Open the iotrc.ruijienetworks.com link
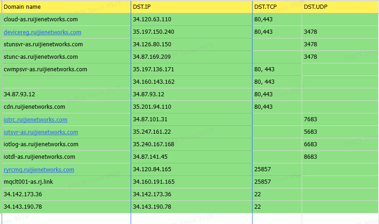The width and height of the screenshot is (379, 224). point(35,120)
